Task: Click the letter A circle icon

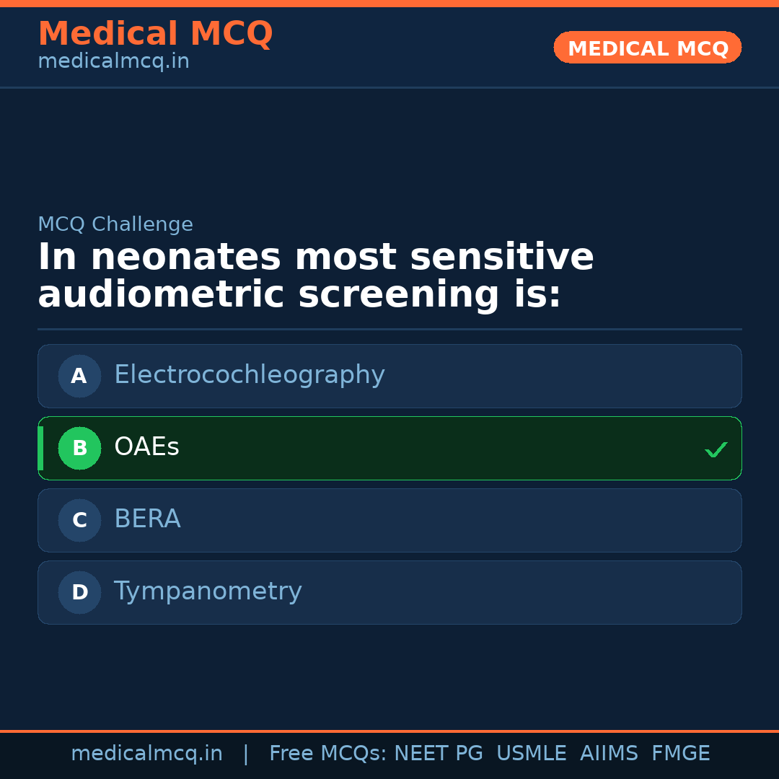Action: pos(79,376)
